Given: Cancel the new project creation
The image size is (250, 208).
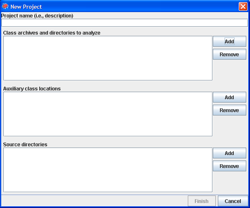Looking at the screenshot, I should pyautogui.click(x=233, y=201).
